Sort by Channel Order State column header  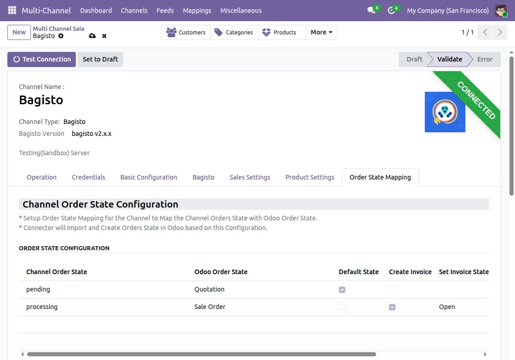[x=57, y=272]
